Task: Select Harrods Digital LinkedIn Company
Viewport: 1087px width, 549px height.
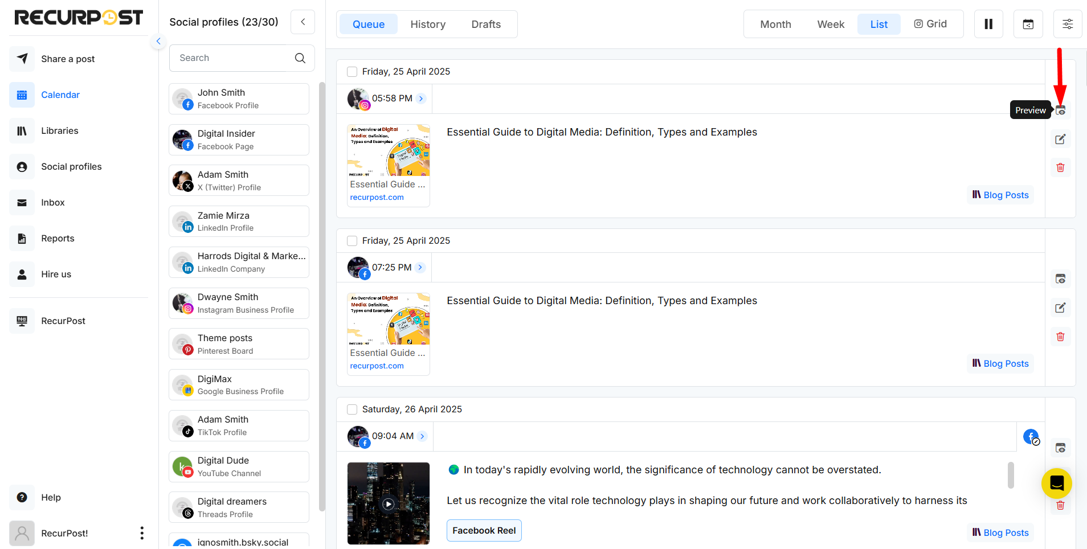Action: (x=239, y=262)
